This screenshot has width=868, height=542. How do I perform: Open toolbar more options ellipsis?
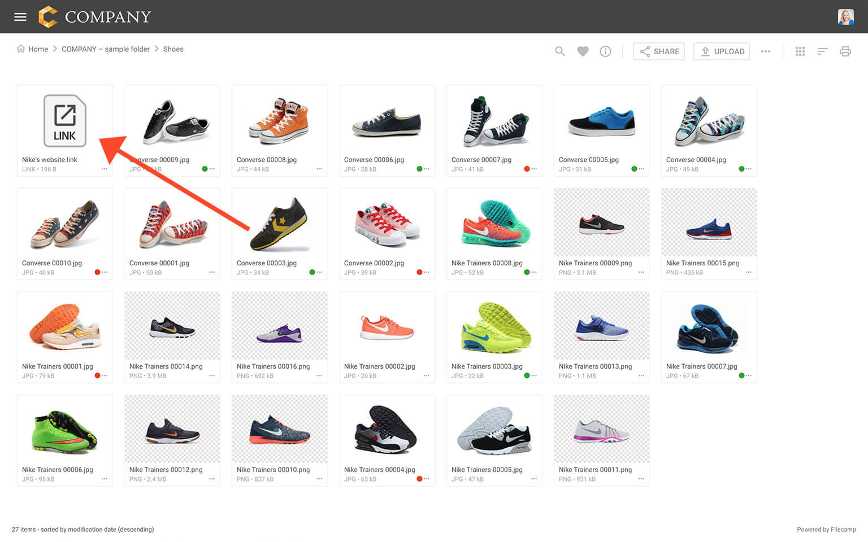click(766, 51)
